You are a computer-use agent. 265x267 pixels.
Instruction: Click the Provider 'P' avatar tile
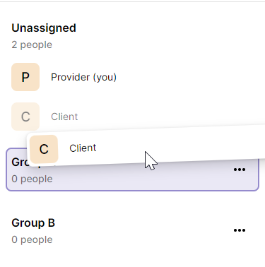click(25, 77)
